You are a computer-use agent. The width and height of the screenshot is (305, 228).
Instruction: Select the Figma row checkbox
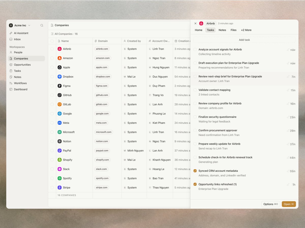pyautogui.click(x=52, y=86)
